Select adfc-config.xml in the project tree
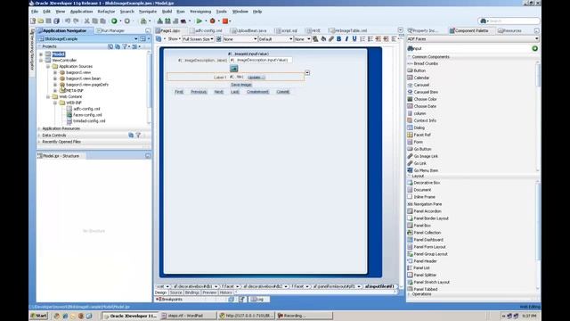The height and width of the screenshot is (321, 570). pyautogui.click(x=87, y=109)
